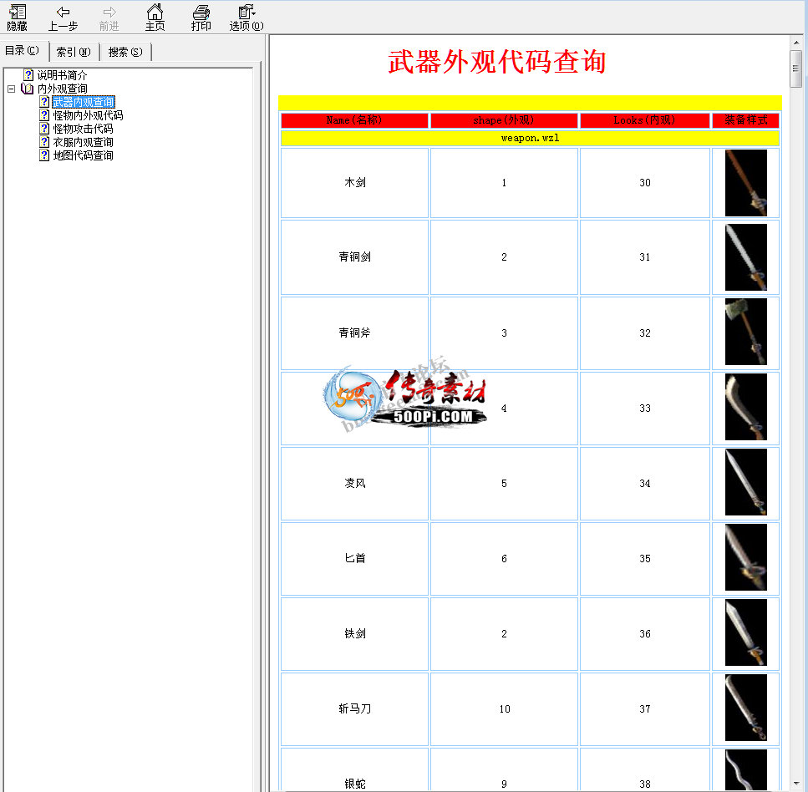Open the 怪物攻击代码 topic
This screenshot has height=792, width=808.
click(x=83, y=129)
